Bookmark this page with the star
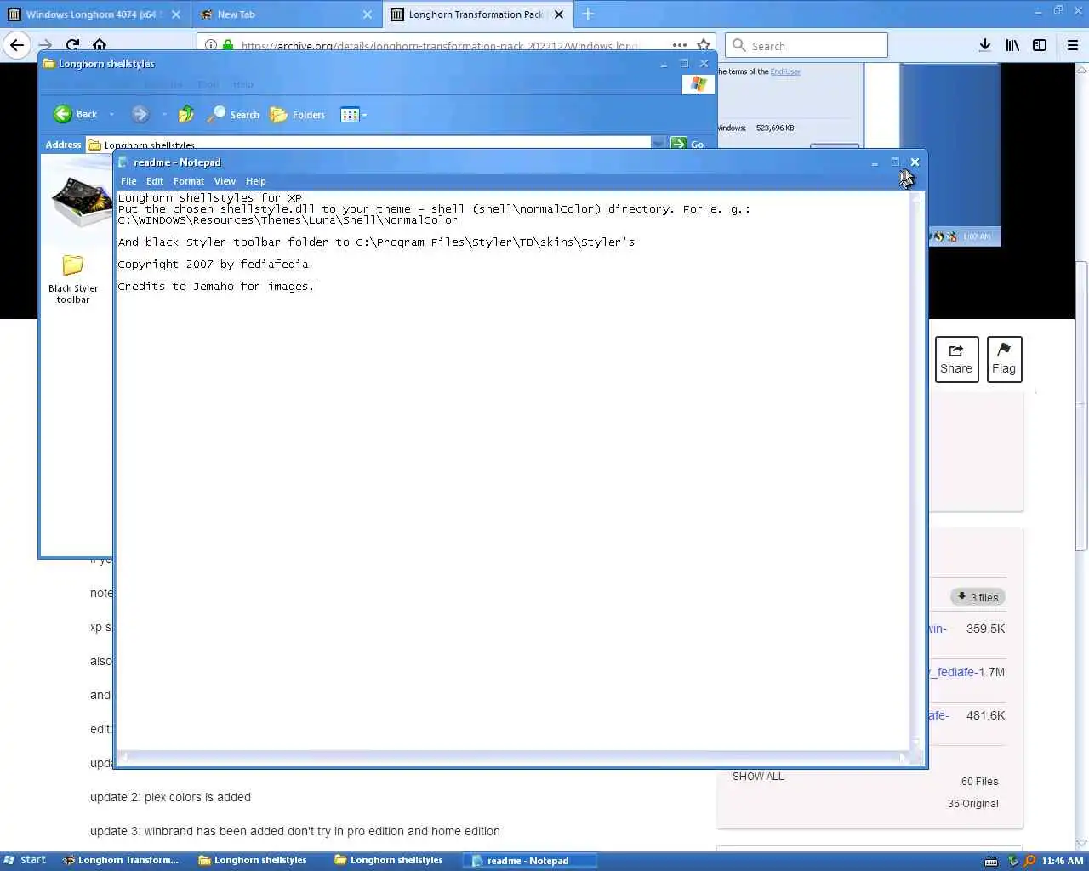Image resolution: width=1089 pixels, height=871 pixels. [x=704, y=45]
